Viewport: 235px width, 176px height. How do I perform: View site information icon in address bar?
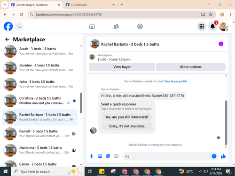point(31,15)
